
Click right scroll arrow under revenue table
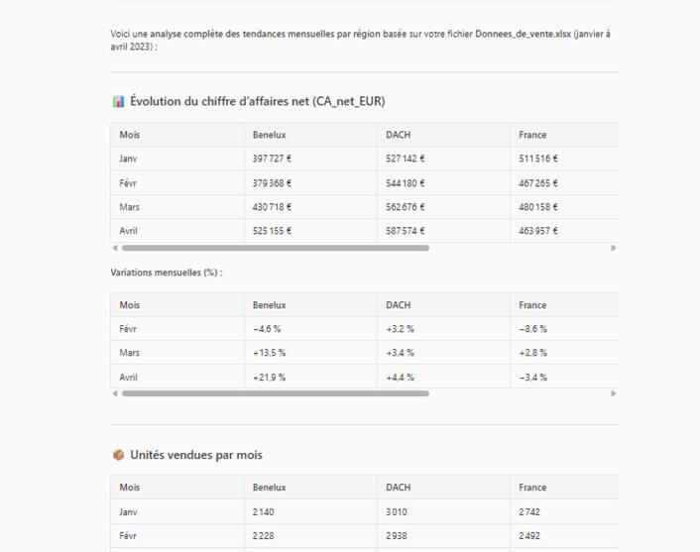(614, 248)
